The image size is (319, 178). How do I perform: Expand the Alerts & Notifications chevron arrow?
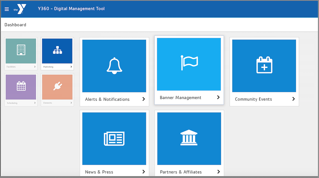144,99
